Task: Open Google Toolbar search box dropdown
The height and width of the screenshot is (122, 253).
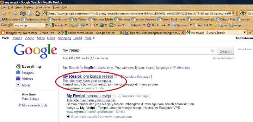Action: [x=46, y=25]
